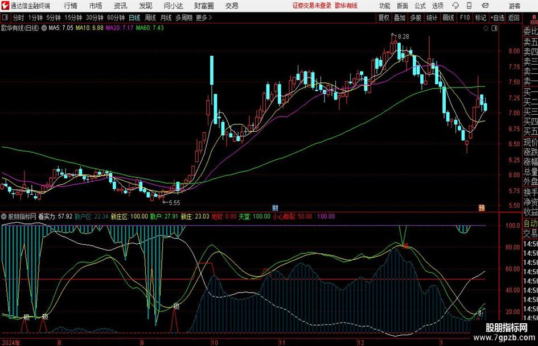The height and width of the screenshot is (346, 538).
Task: Click the 新庄区: 100.00 indicator value
Action: click(x=129, y=216)
